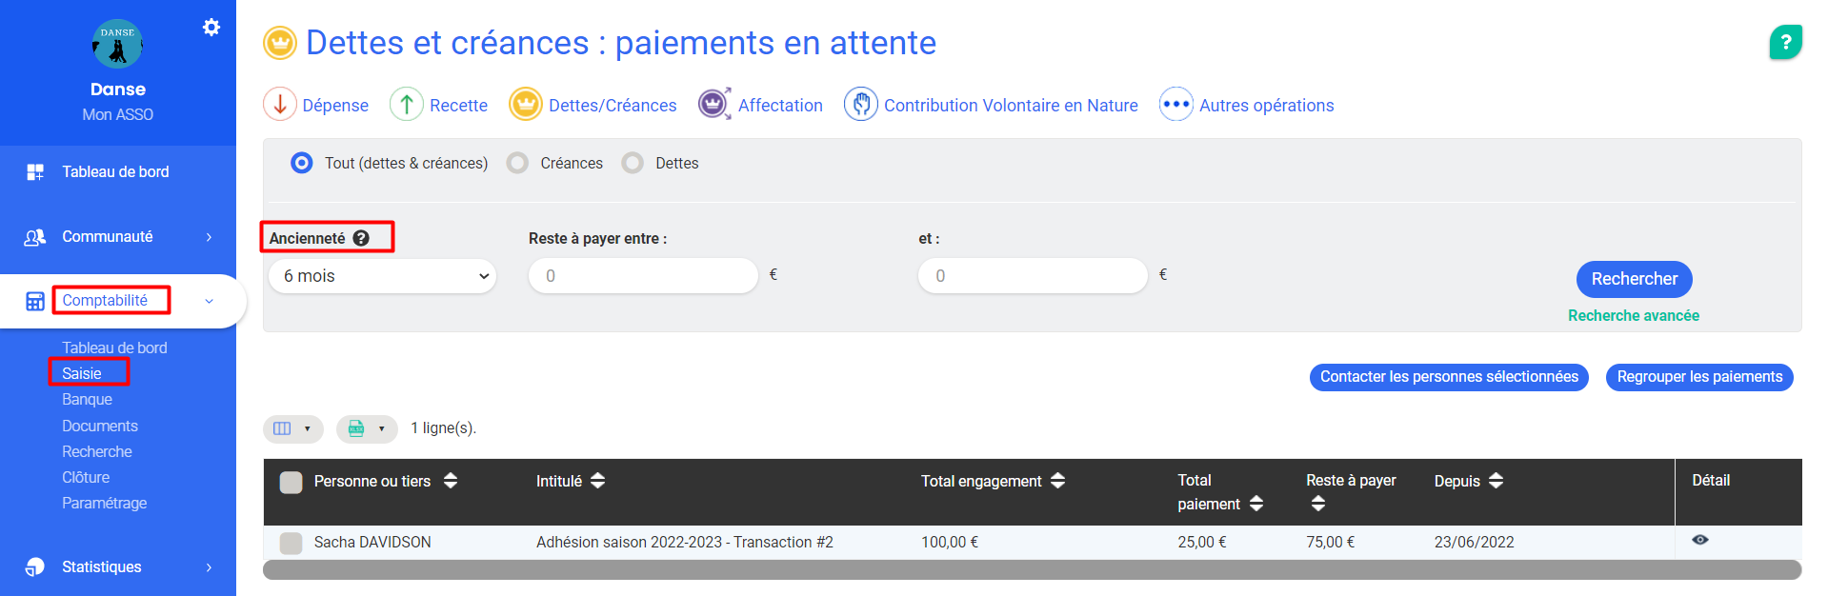Open the Affectation purple icon
The width and height of the screenshot is (1828, 596).
point(713,104)
